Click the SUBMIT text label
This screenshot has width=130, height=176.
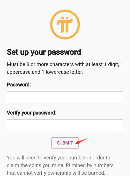(65, 143)
